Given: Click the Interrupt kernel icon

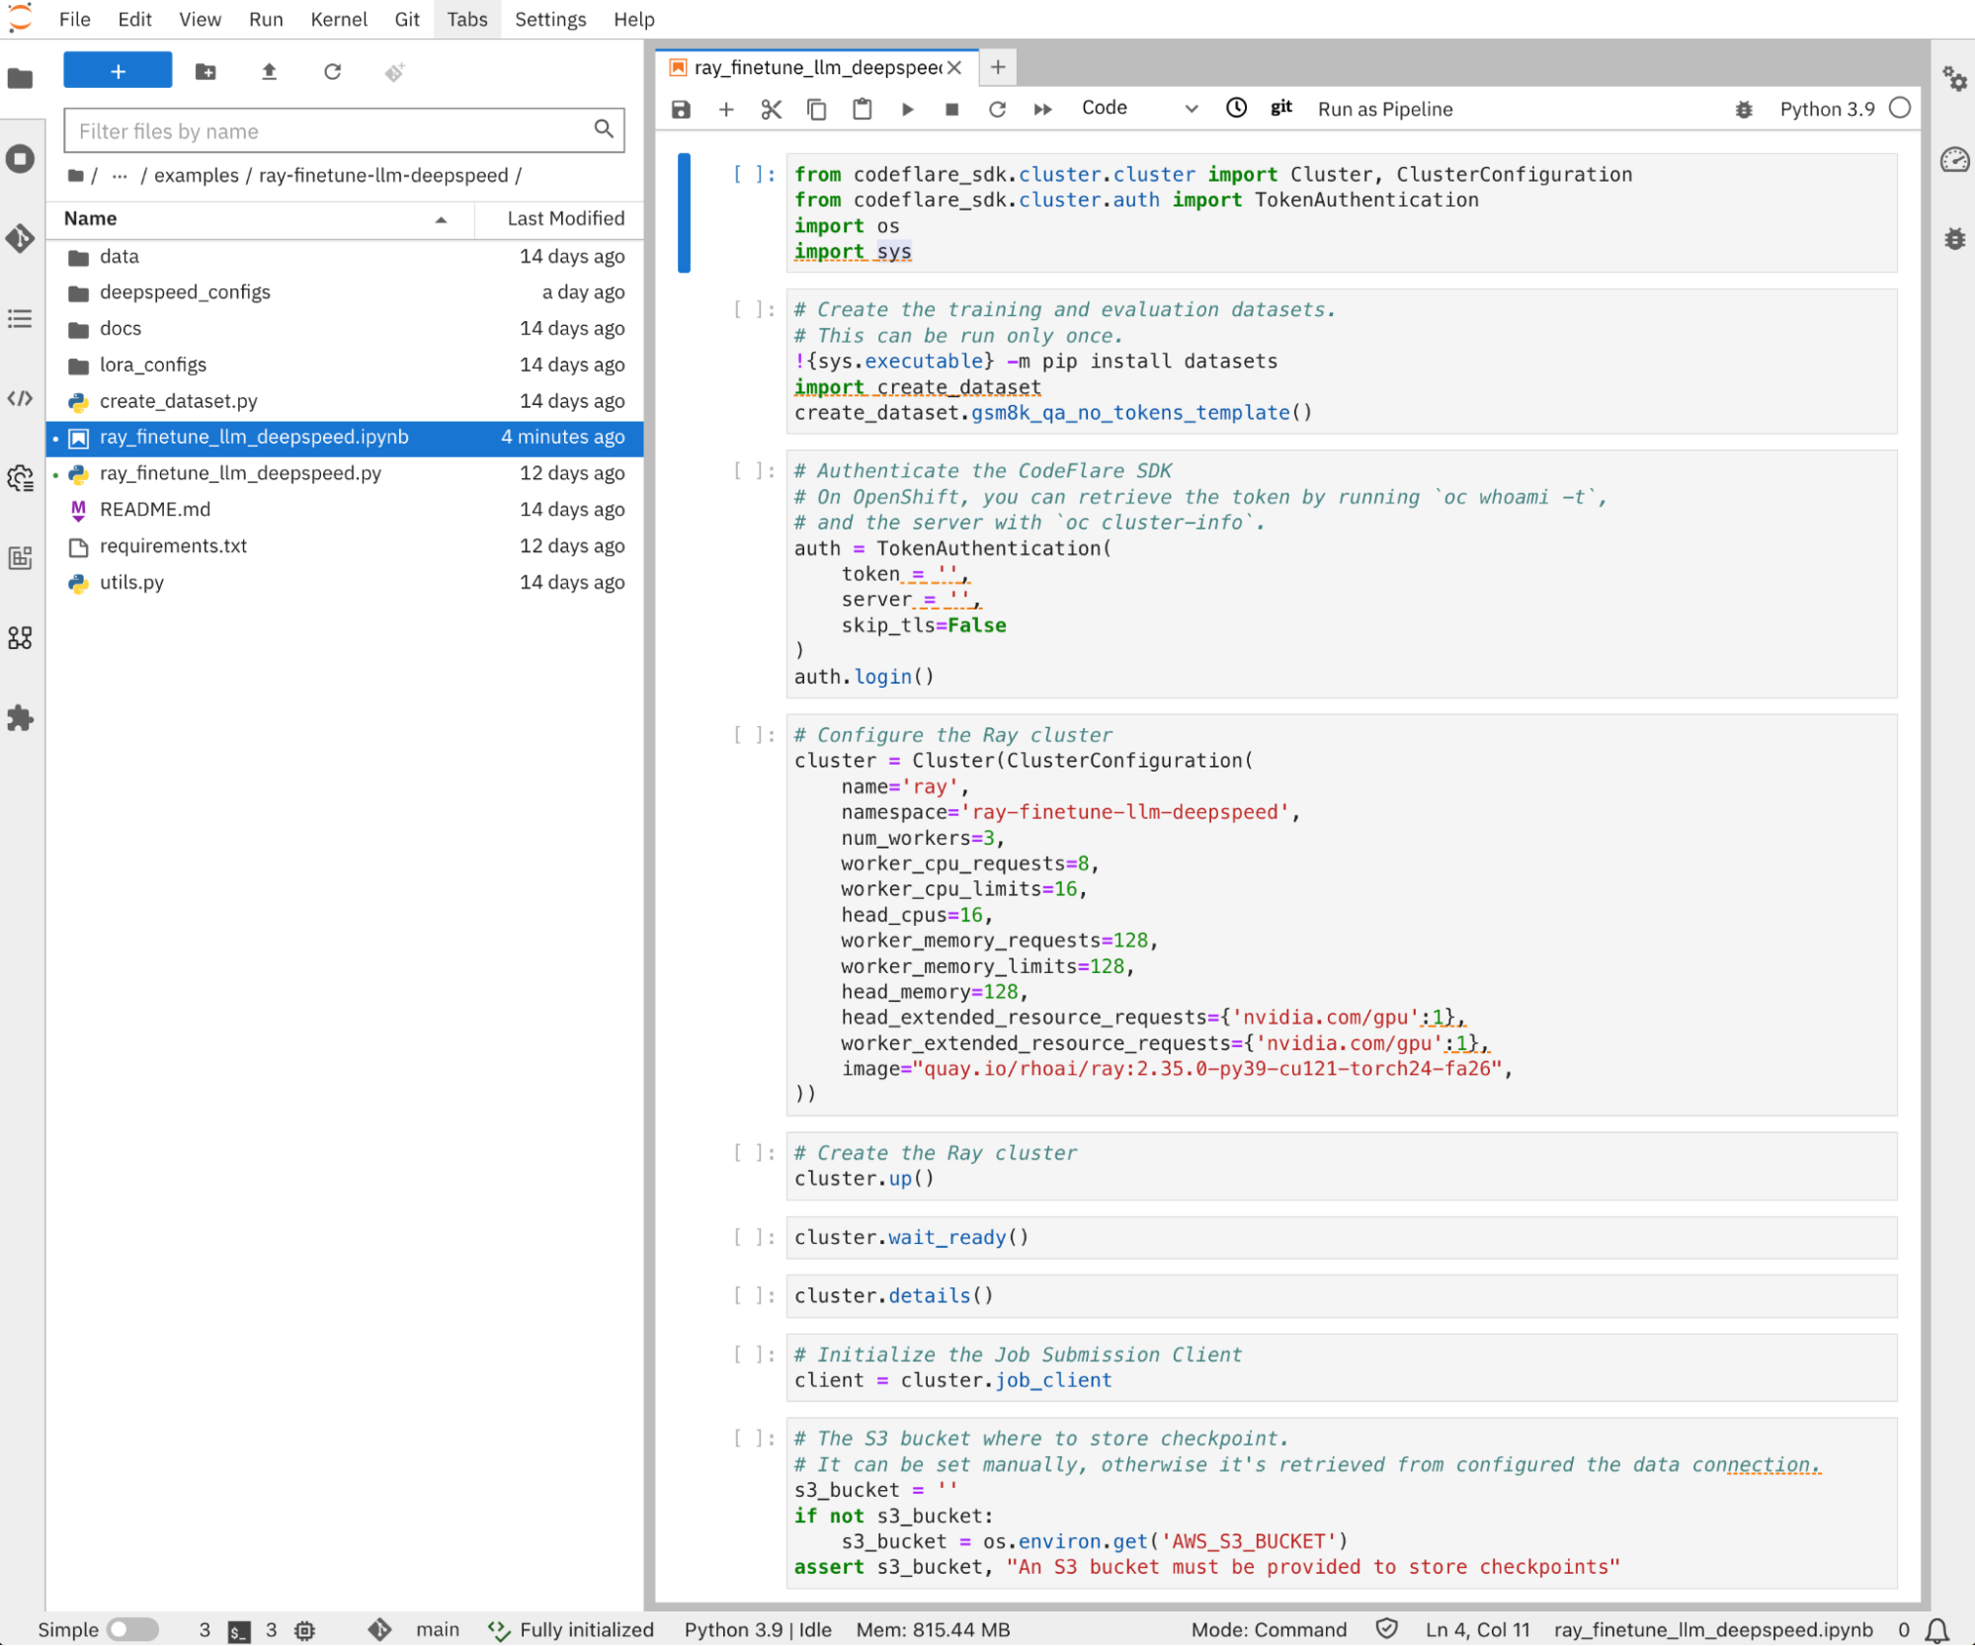Looking at the screenshot, I should click(x=951, y=109).
